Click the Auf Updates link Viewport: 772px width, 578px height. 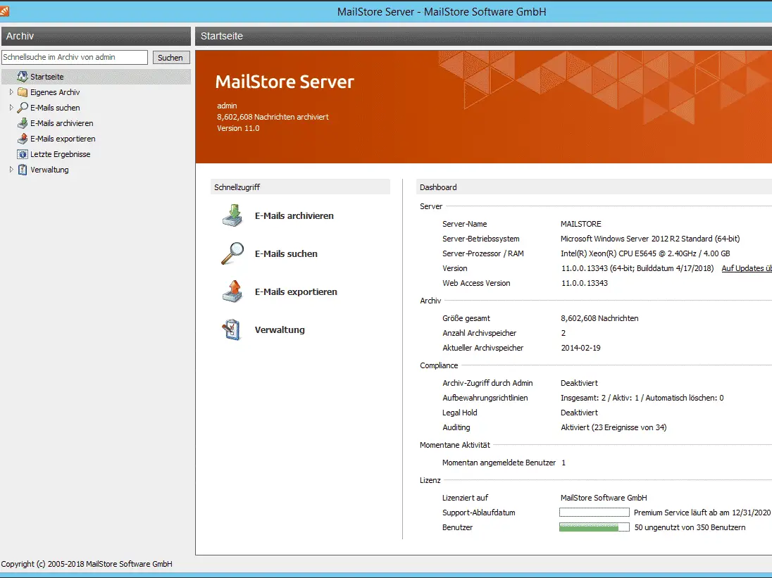pyautogui.click(x=747, y=268)
